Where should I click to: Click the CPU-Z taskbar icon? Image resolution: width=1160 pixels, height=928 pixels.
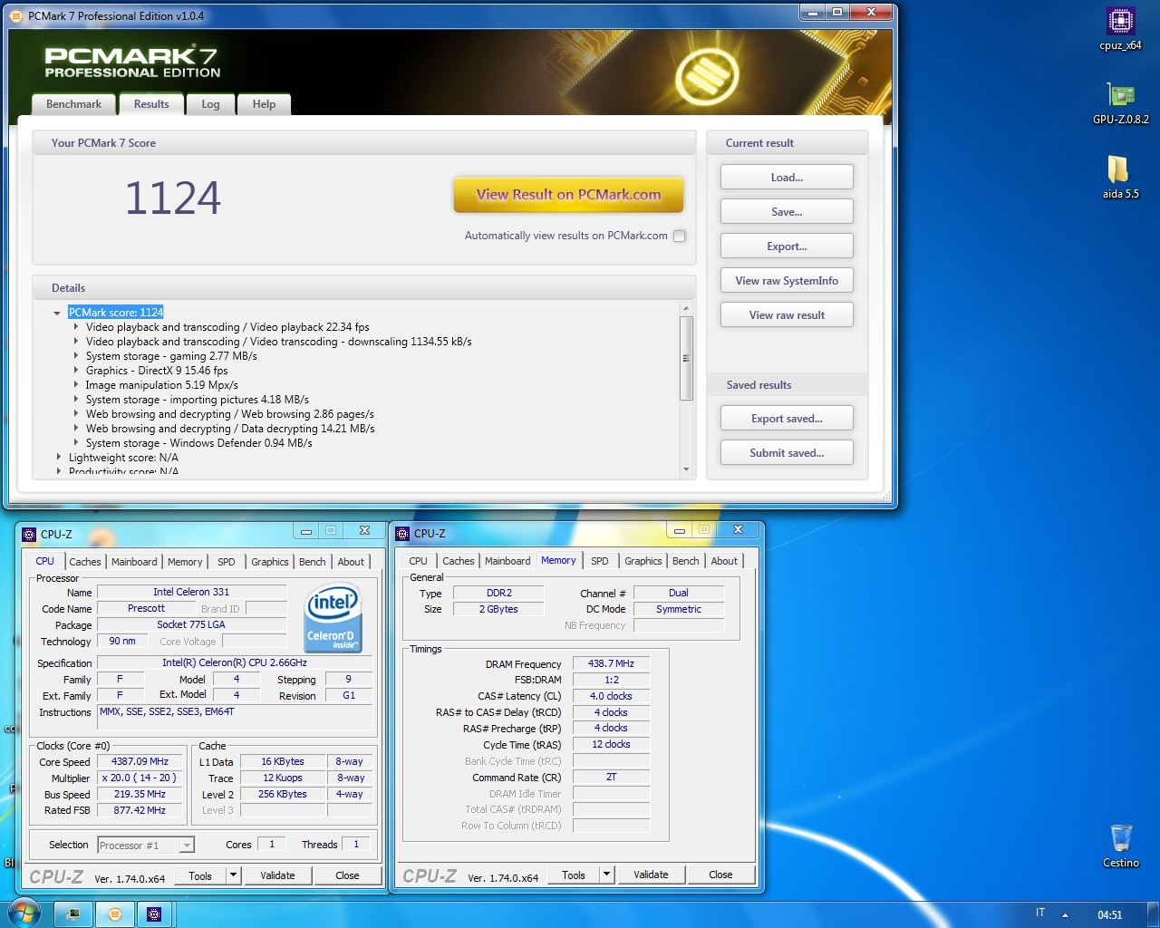154,914
